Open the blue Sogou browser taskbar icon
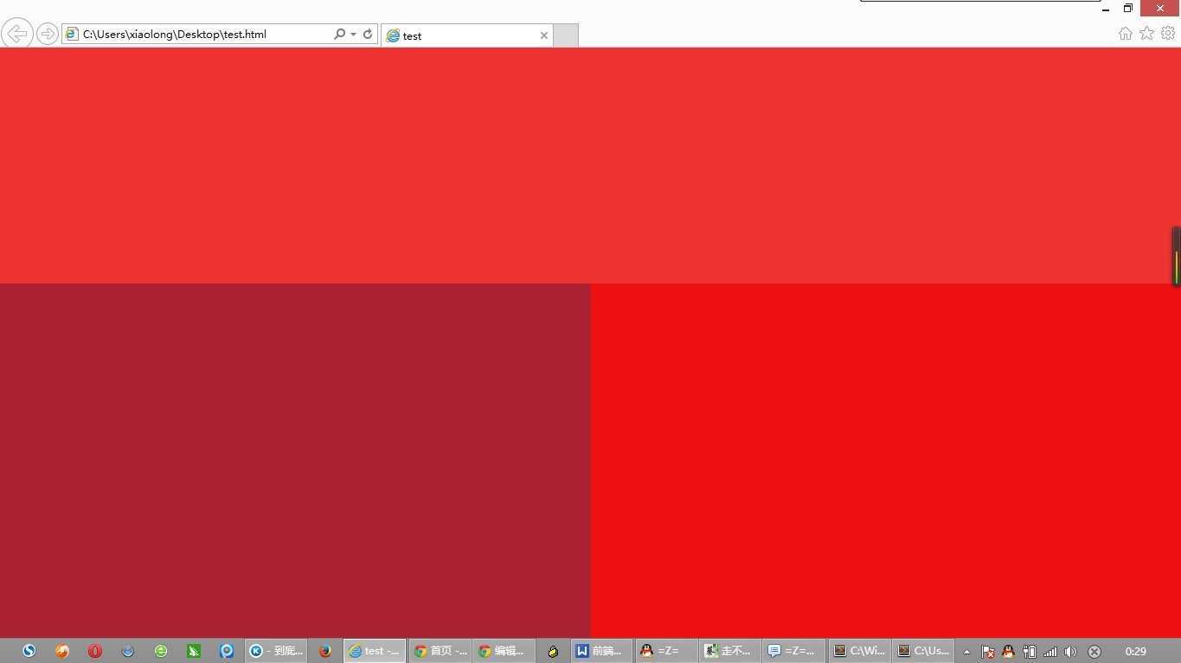The image size is (1181, 663). click(x=29, y=651)
